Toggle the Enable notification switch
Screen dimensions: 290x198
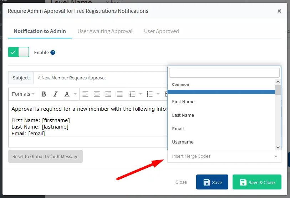19,52
